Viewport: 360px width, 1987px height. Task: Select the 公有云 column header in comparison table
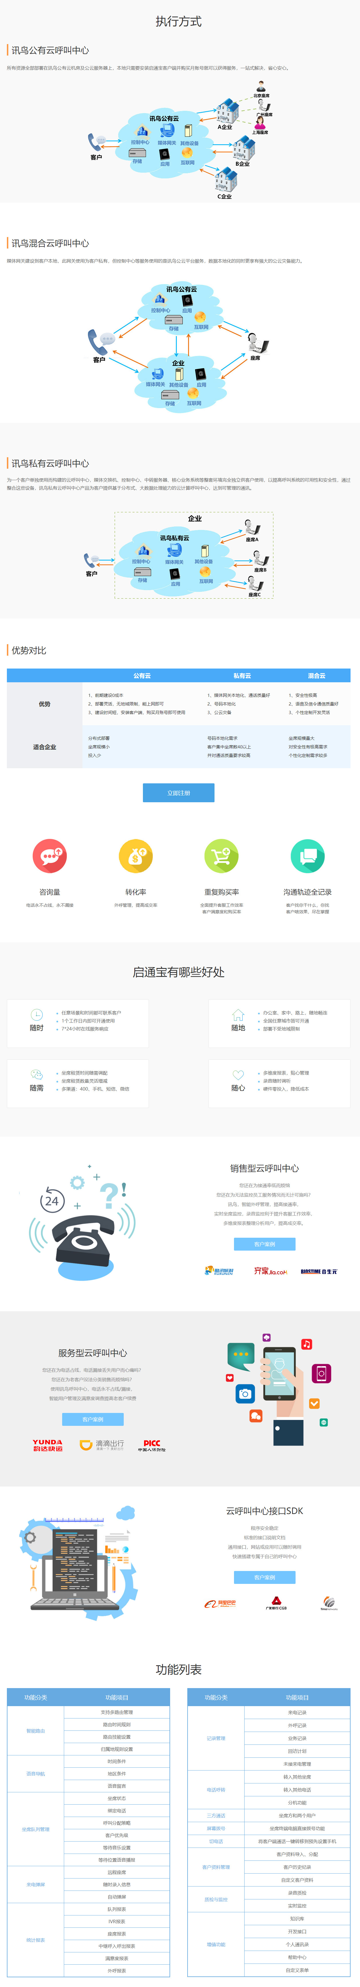click(142, 676)
